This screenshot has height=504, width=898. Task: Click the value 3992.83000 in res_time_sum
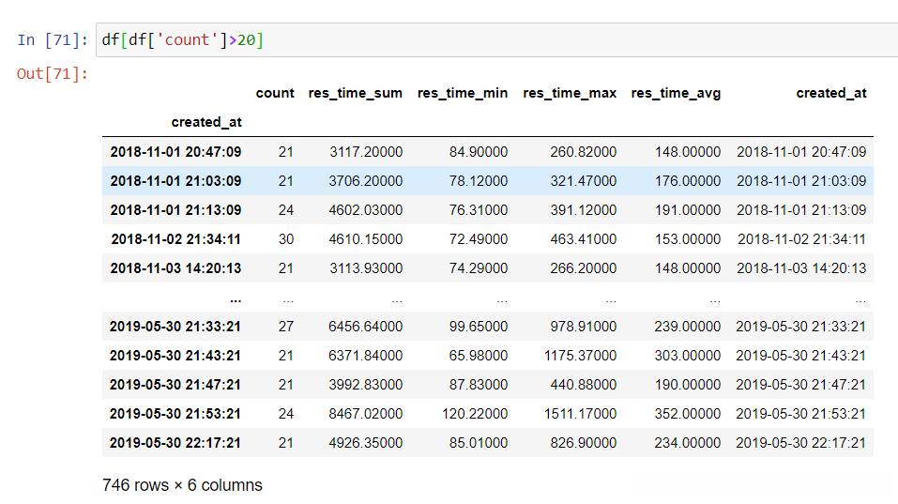pos(365,385)
